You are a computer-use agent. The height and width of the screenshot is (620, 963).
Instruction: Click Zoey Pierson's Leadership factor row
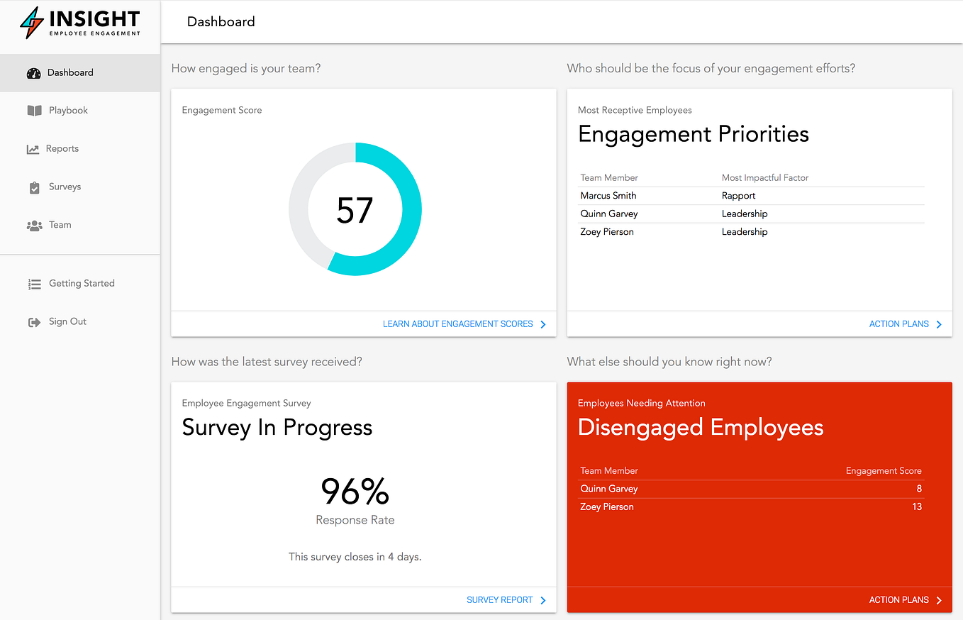pyautogui.click(x=745, y=231)
